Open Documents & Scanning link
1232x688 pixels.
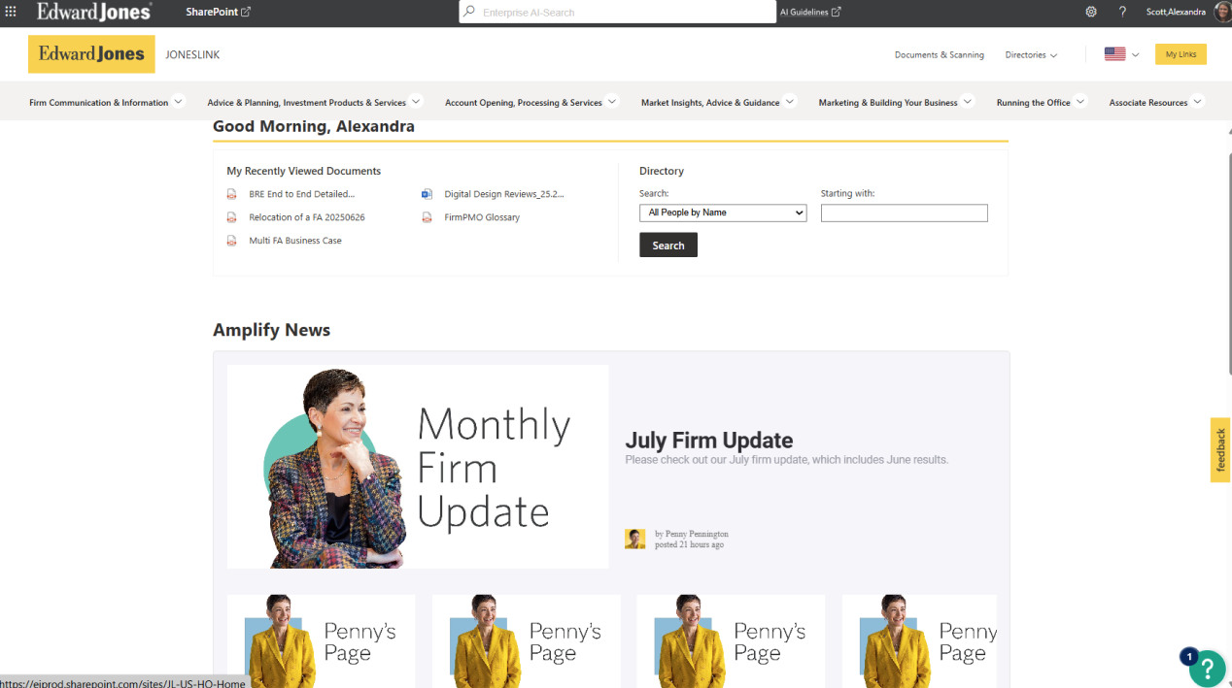(940, 55)
